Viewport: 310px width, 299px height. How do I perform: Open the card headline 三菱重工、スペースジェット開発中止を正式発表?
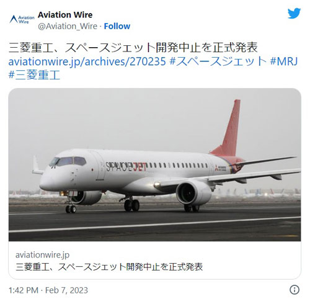coord(109,267)
